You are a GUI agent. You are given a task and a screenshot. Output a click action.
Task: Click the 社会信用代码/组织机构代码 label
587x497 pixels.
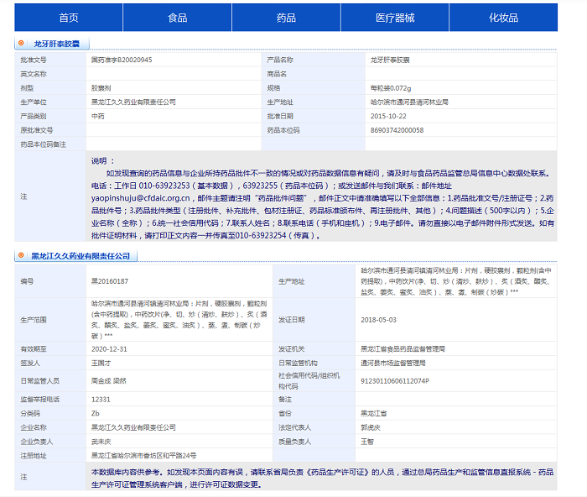(x=309, y=381)
